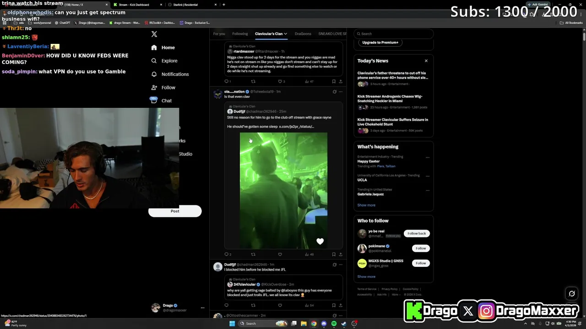Open more options for Gabriela Jaquez trend
The height and width of the screenshot is (329, 586).
click(428, 190)
